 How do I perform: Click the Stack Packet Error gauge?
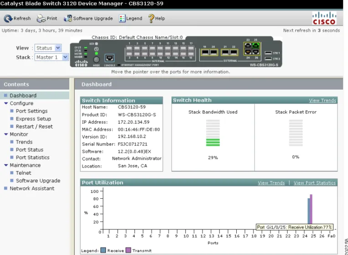coord(296,133)
